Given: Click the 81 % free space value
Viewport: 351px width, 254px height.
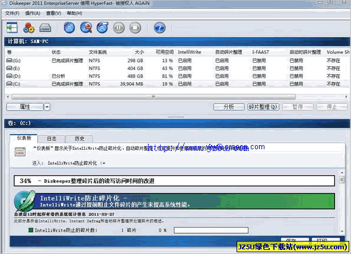Looking at the screenshot, I should pyautogui.click(x=167, y=76).
